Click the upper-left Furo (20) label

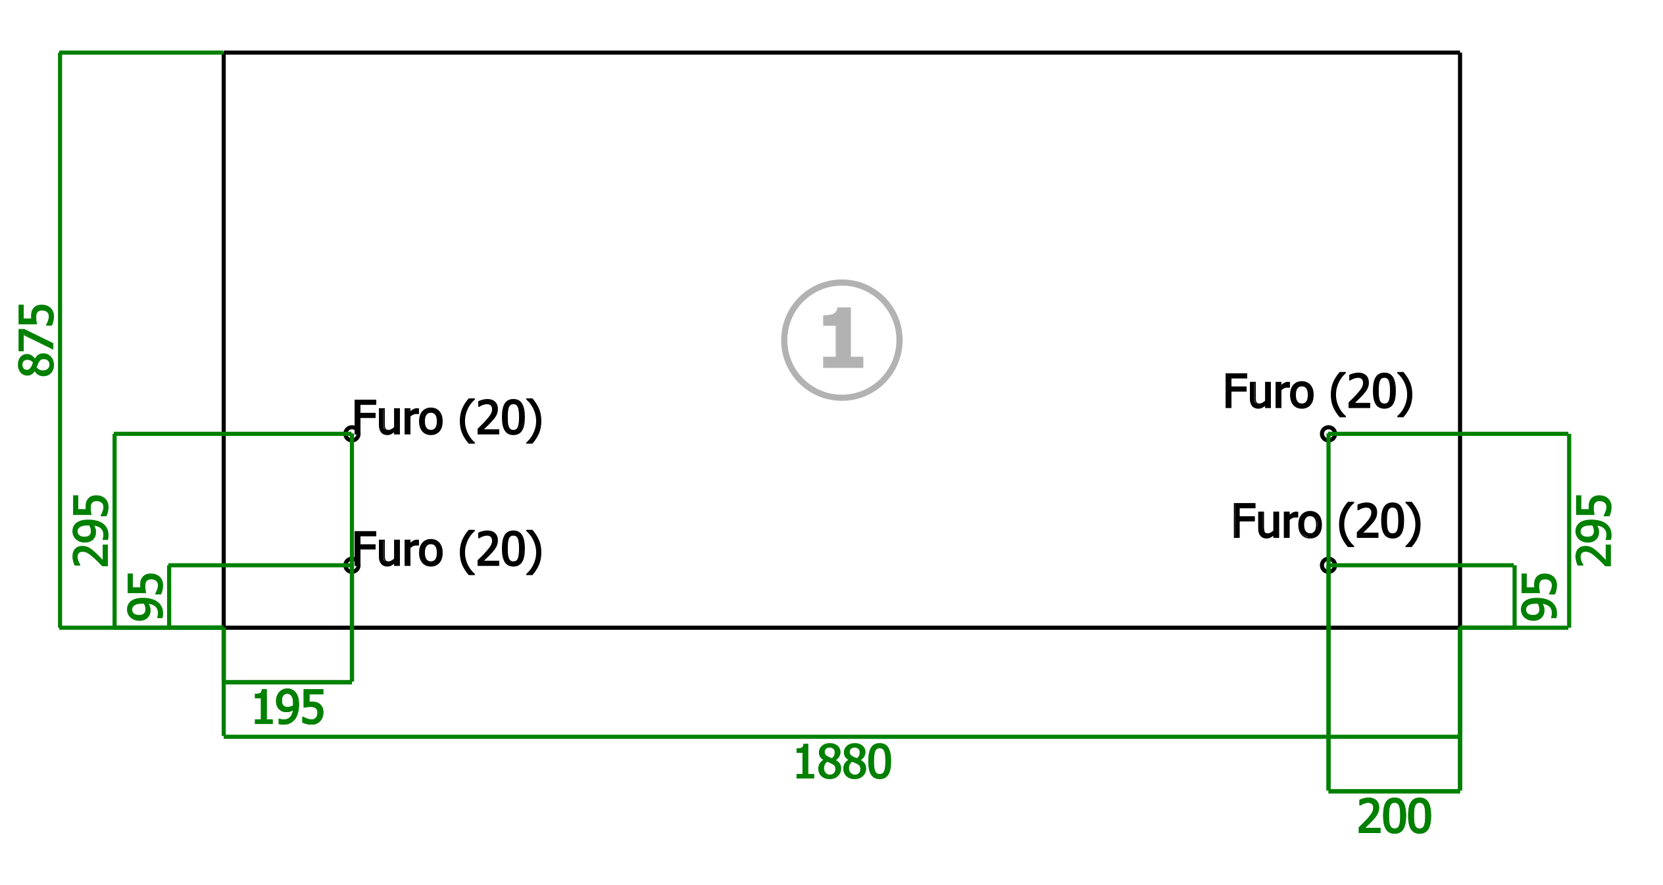(447, 419)
